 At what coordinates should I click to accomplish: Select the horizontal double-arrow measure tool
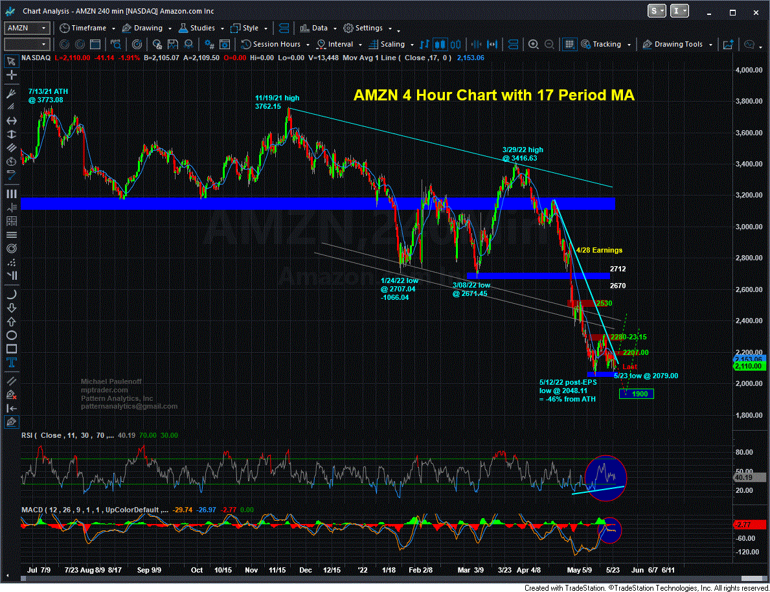(x=11, y=120)
